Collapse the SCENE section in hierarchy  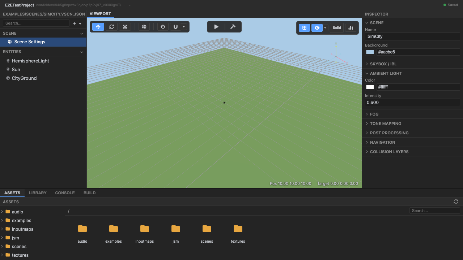[x=82, y=33]
